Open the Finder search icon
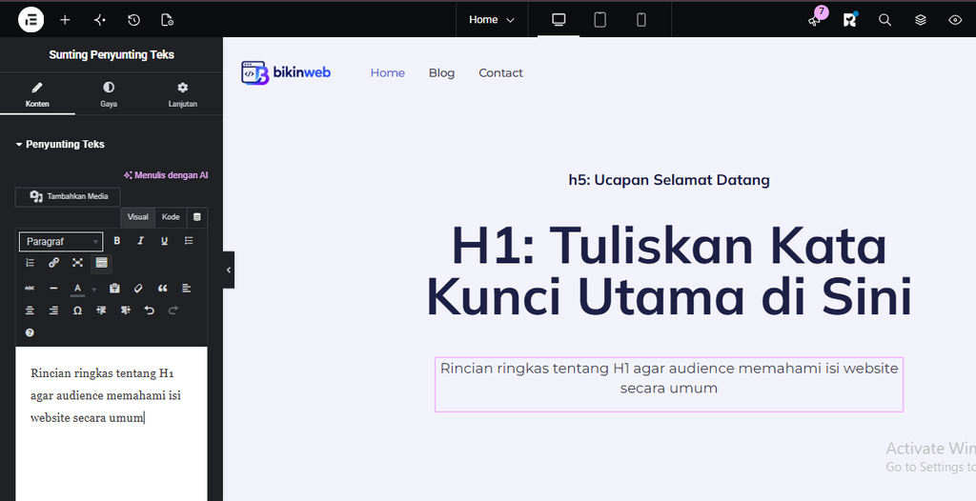Image resolution: width=976 pixels, height=501 pixels. click(884, 20)
